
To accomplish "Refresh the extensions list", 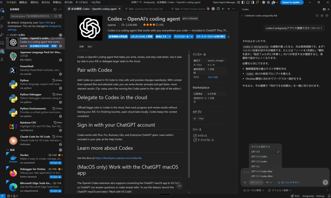I will (x=55, y=9).
